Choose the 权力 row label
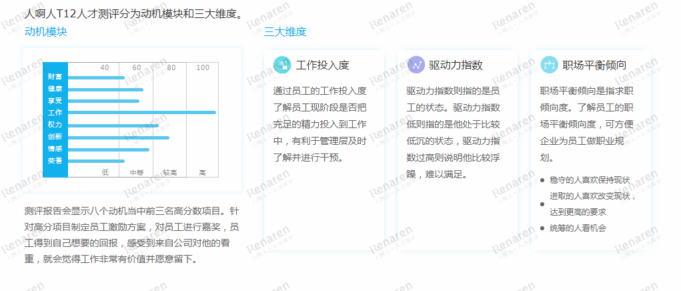Viewport: 681px width, 291px height. tap(55, 125)
